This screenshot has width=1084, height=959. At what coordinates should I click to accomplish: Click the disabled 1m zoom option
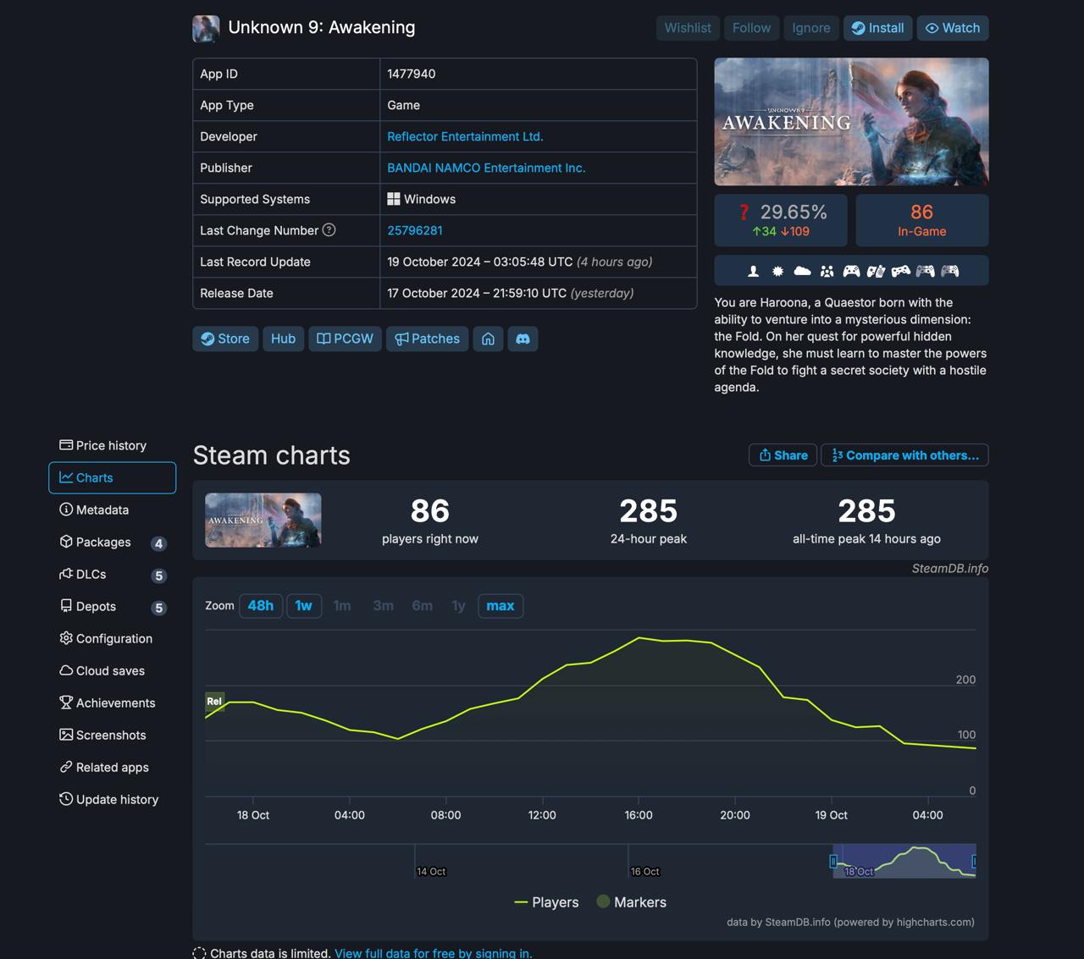click(x=342, y=606)
